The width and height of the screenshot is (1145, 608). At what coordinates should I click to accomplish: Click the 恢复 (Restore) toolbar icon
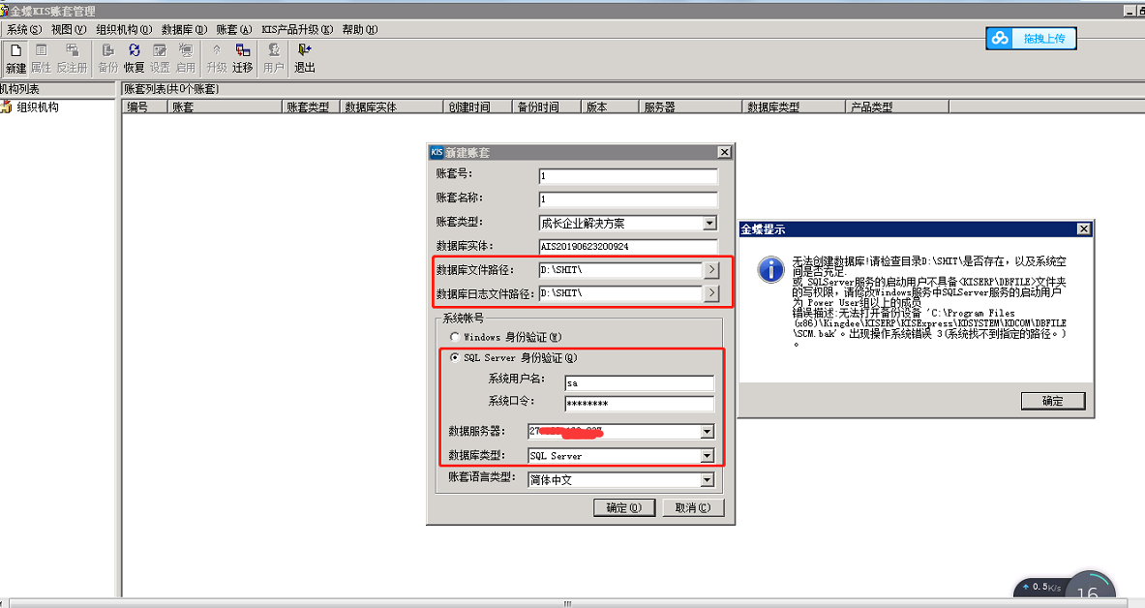134,58
